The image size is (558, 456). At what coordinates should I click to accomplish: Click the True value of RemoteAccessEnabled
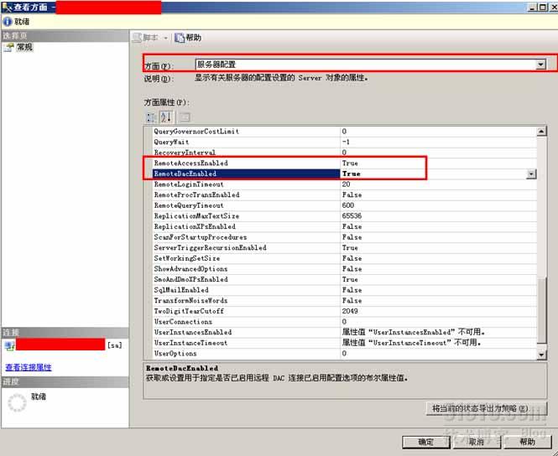point(350,163)
